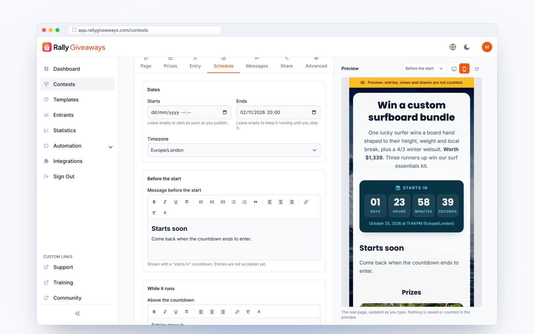Switch preview to mobile view

tap(464, 69)
